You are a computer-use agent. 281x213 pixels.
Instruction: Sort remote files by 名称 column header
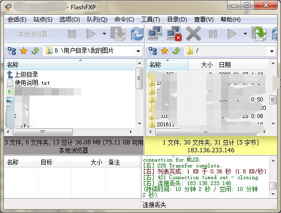[x=168, y=65]
